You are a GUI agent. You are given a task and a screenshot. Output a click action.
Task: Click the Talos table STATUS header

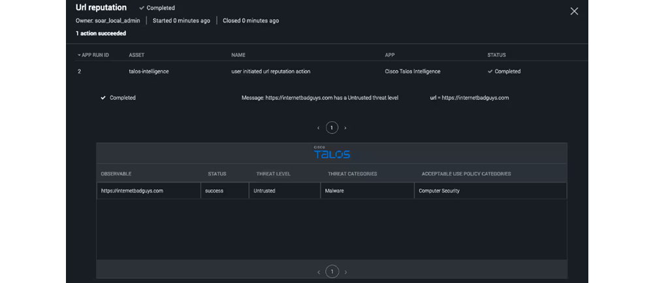click(217, 173)
